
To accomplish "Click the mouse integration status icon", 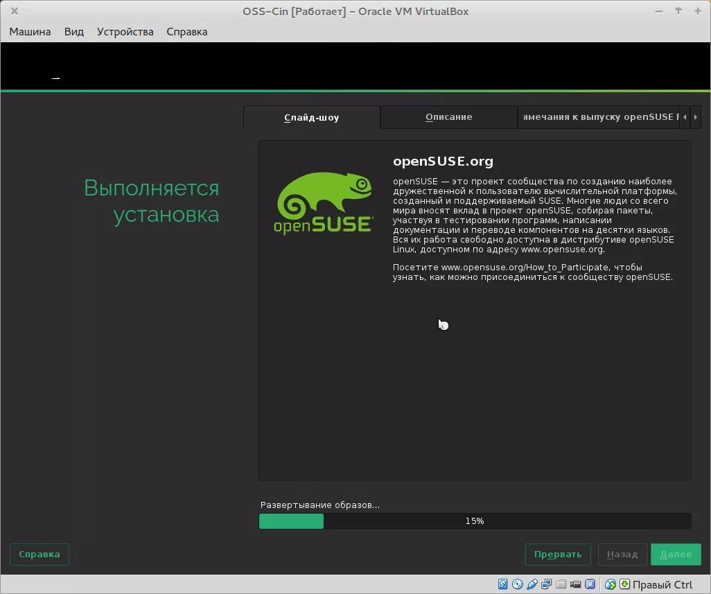I will (611, 584).
